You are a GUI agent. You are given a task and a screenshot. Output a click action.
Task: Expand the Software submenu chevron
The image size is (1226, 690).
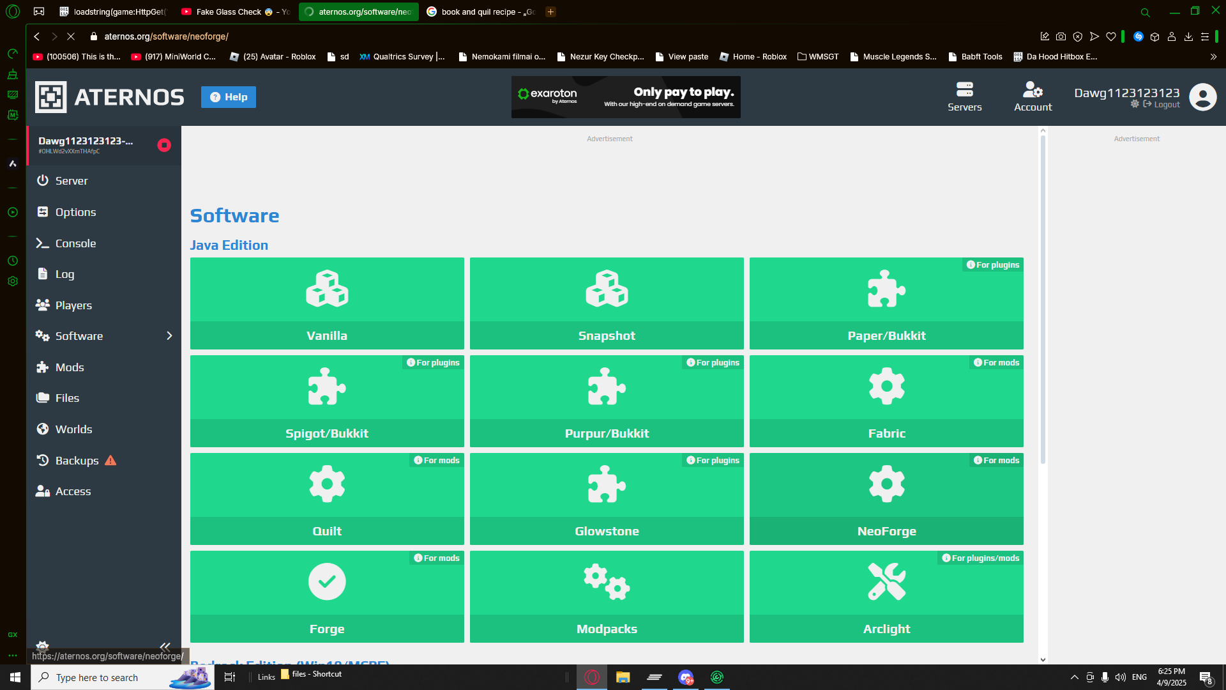pos(169,335)
